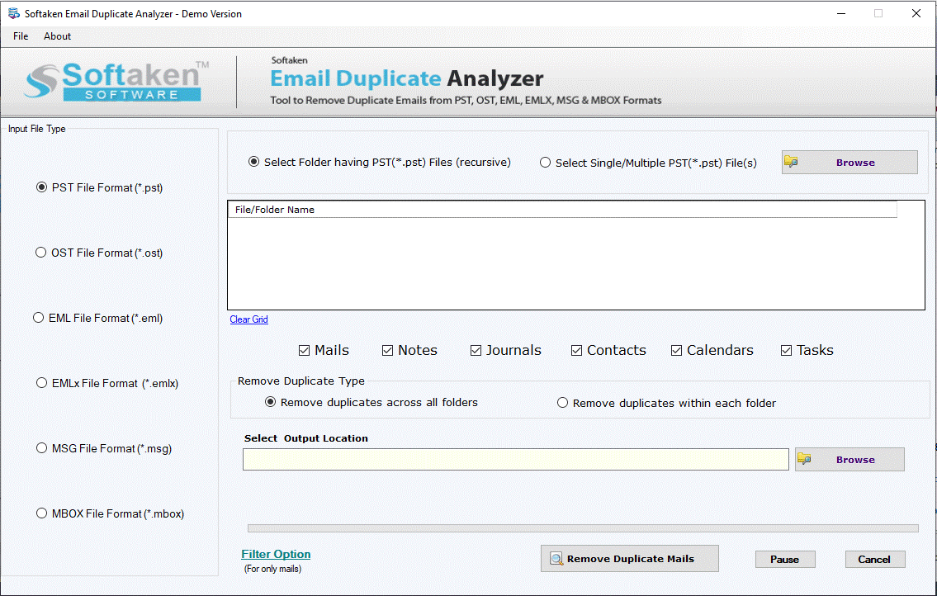Open the File menu
Screen dimensions: 937x596
[x=20, y=35]
